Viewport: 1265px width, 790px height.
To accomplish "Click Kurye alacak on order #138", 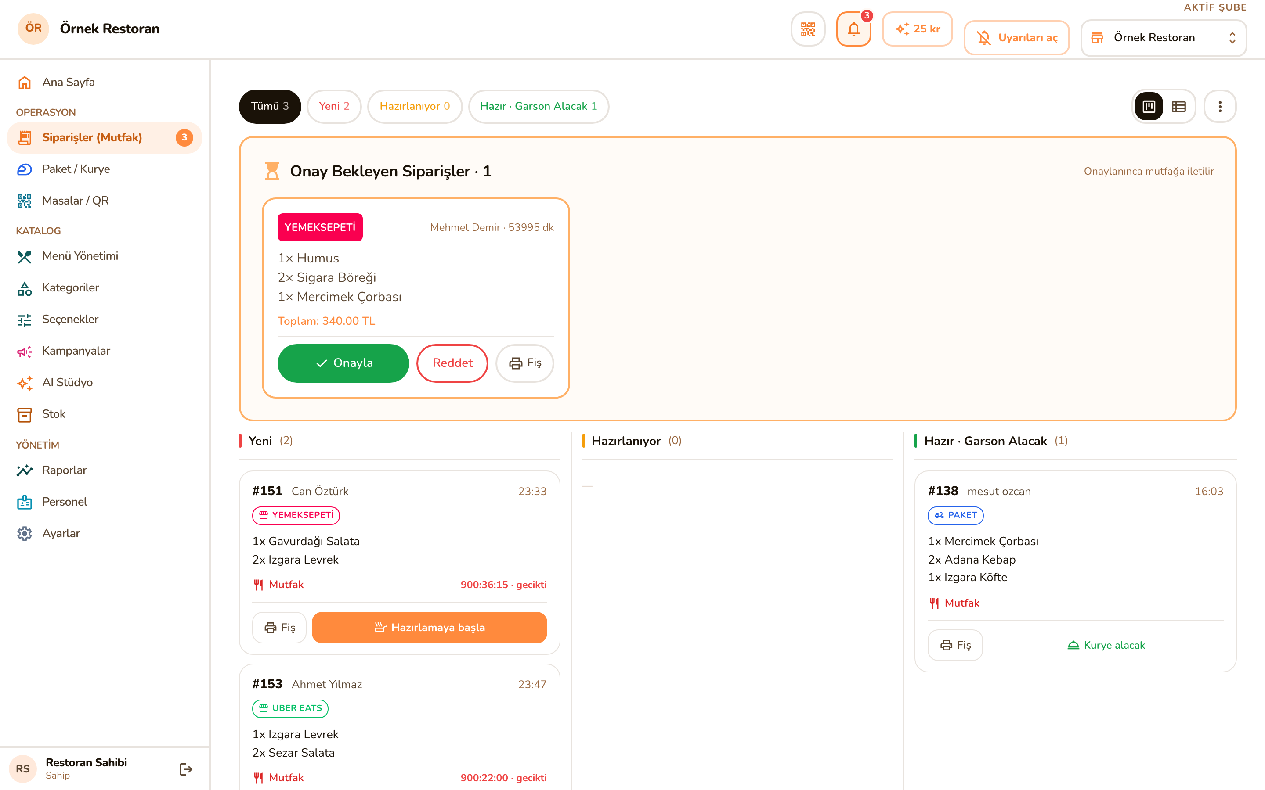I will point(1106,645).
